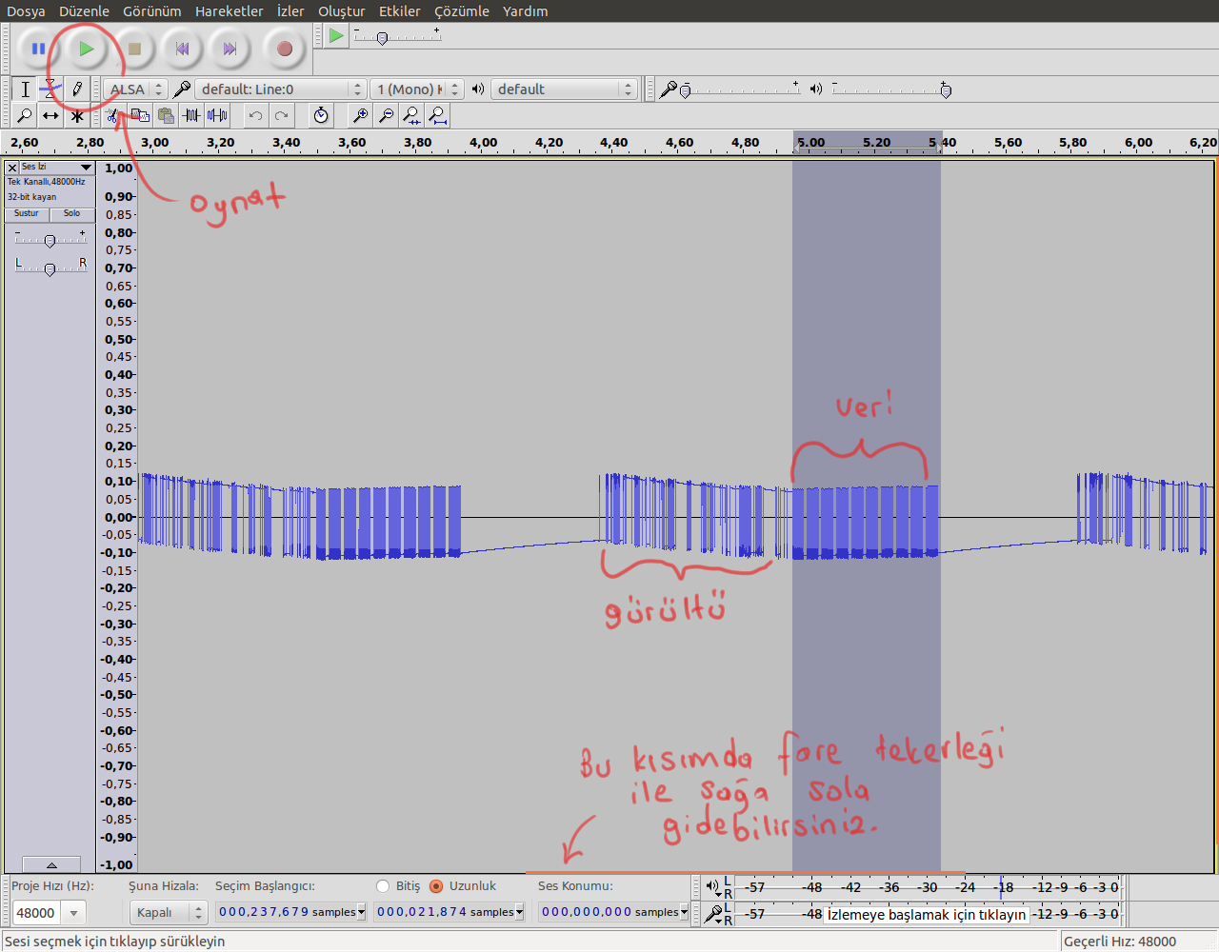This screenshot has width=1219, height=952.
Task: Open the İzler menu
Action: (x=290, y=11)
